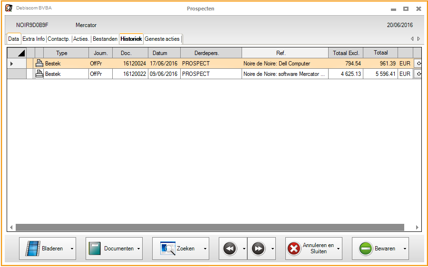Click the green Bewaren save button
The image size is (428, 267).
(x=377, y=249)
